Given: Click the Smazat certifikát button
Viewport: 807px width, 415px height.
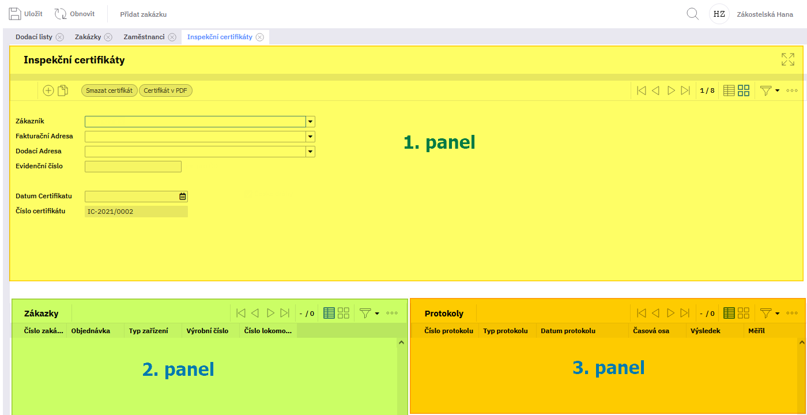Looking at the screenshot, I should click(x=109, y=90).
